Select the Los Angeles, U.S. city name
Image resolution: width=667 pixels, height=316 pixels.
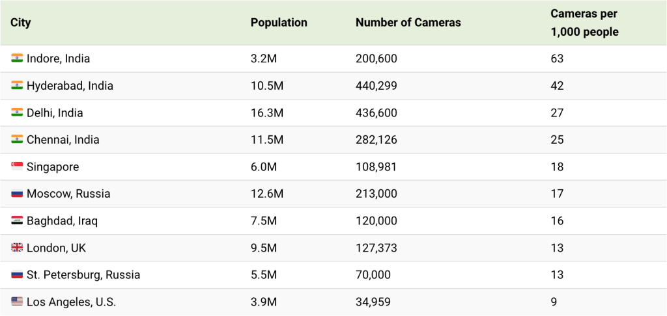(x=71, y=302)
